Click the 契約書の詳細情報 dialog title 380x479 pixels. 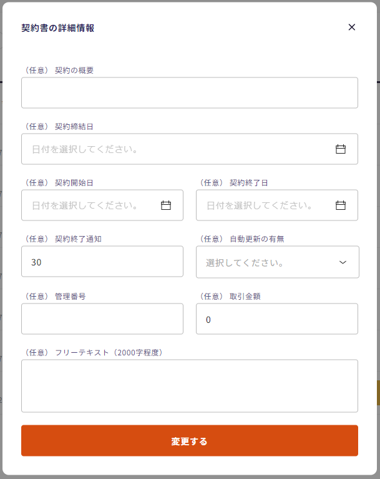58,28
